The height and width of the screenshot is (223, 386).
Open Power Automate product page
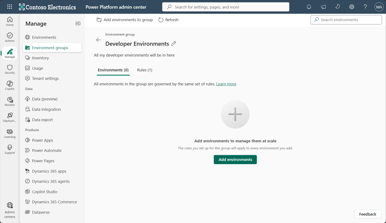[52, 150]
